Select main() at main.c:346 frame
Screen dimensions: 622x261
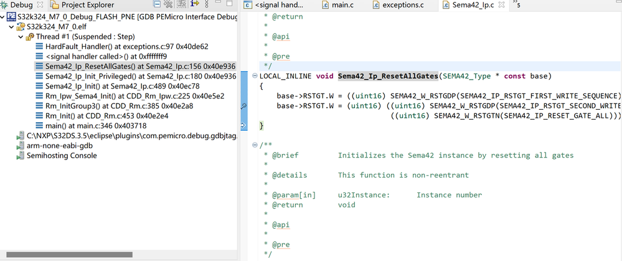(96, 126)
